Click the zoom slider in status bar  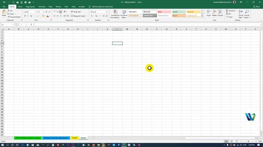[248, 141]
